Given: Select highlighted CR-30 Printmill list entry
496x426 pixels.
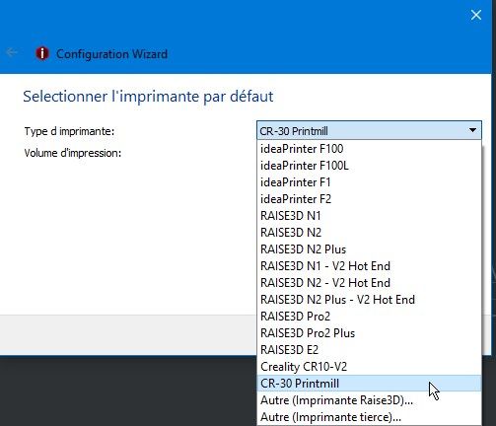Looking at the screenshot, I should (x=369, y=384).
